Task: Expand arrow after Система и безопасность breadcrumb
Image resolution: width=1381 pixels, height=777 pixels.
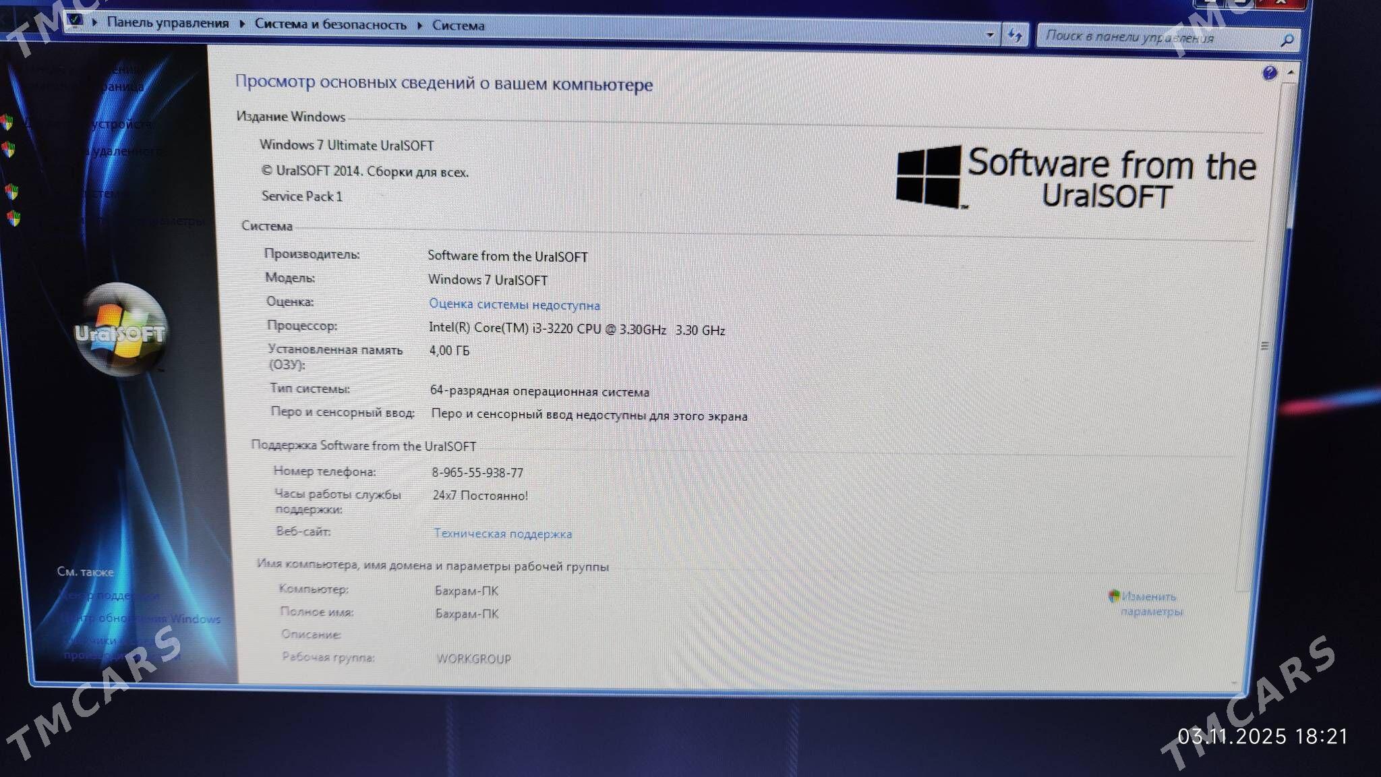Action: coord(419,26)
